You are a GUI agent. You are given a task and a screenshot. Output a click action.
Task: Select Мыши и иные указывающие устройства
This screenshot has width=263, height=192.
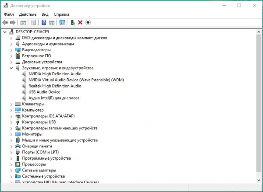pos(60,140)
